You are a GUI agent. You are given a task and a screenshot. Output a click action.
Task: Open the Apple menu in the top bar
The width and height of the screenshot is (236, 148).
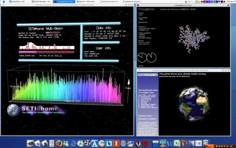4,1
